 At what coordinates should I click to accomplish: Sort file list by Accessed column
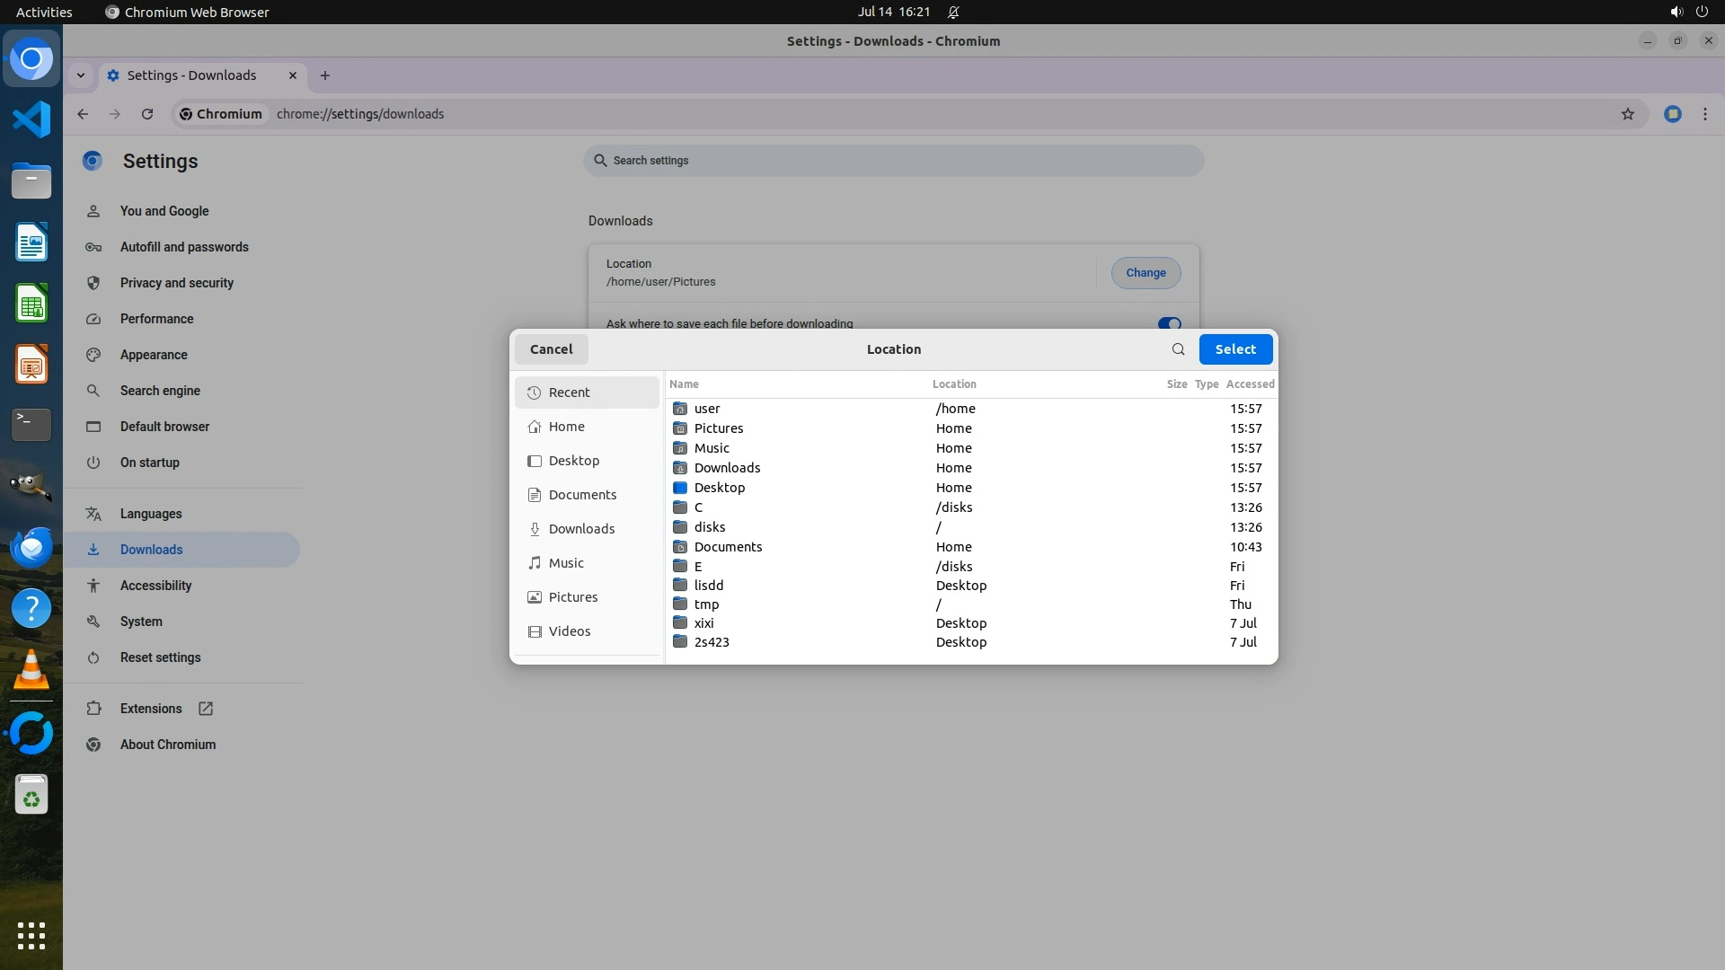point(1250,384)
